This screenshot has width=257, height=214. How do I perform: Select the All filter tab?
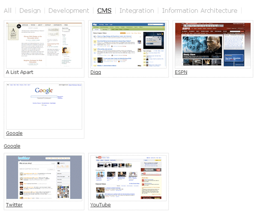8,11
